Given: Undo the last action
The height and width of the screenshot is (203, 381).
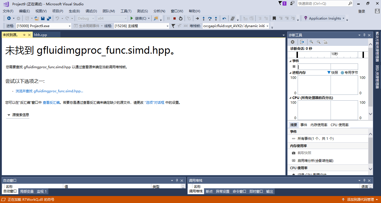Looking at the screenshot, I should [57, 18].
